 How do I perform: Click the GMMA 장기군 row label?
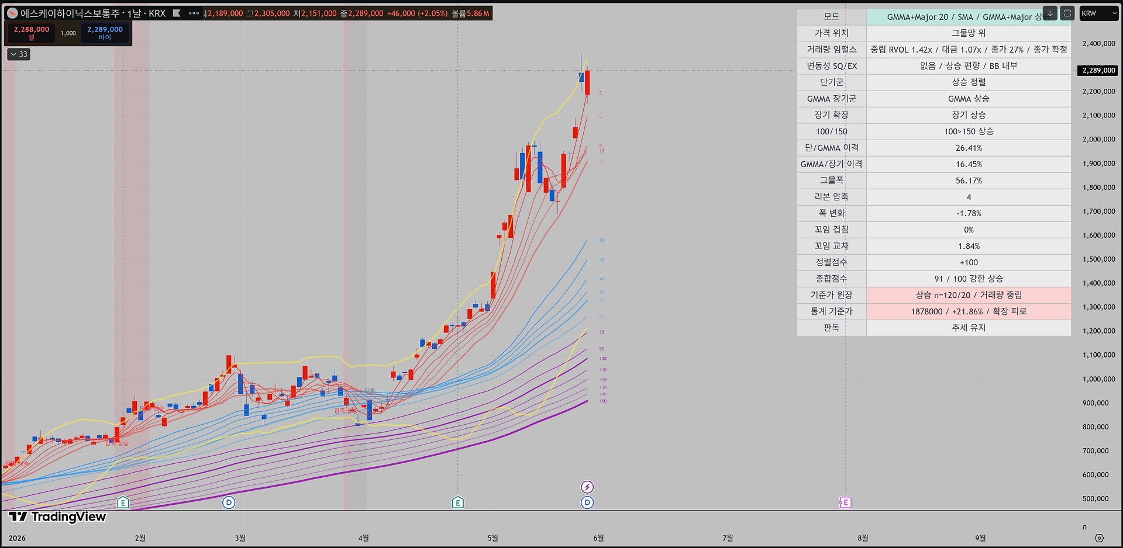click(831, 99)
